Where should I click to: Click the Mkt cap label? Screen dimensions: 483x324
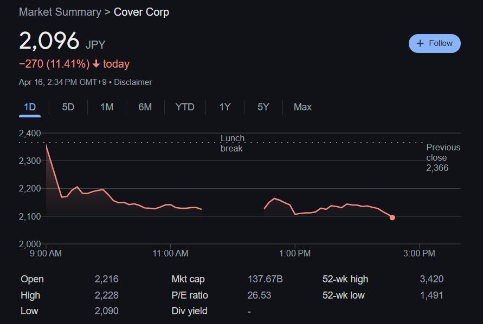pos(188,279)
